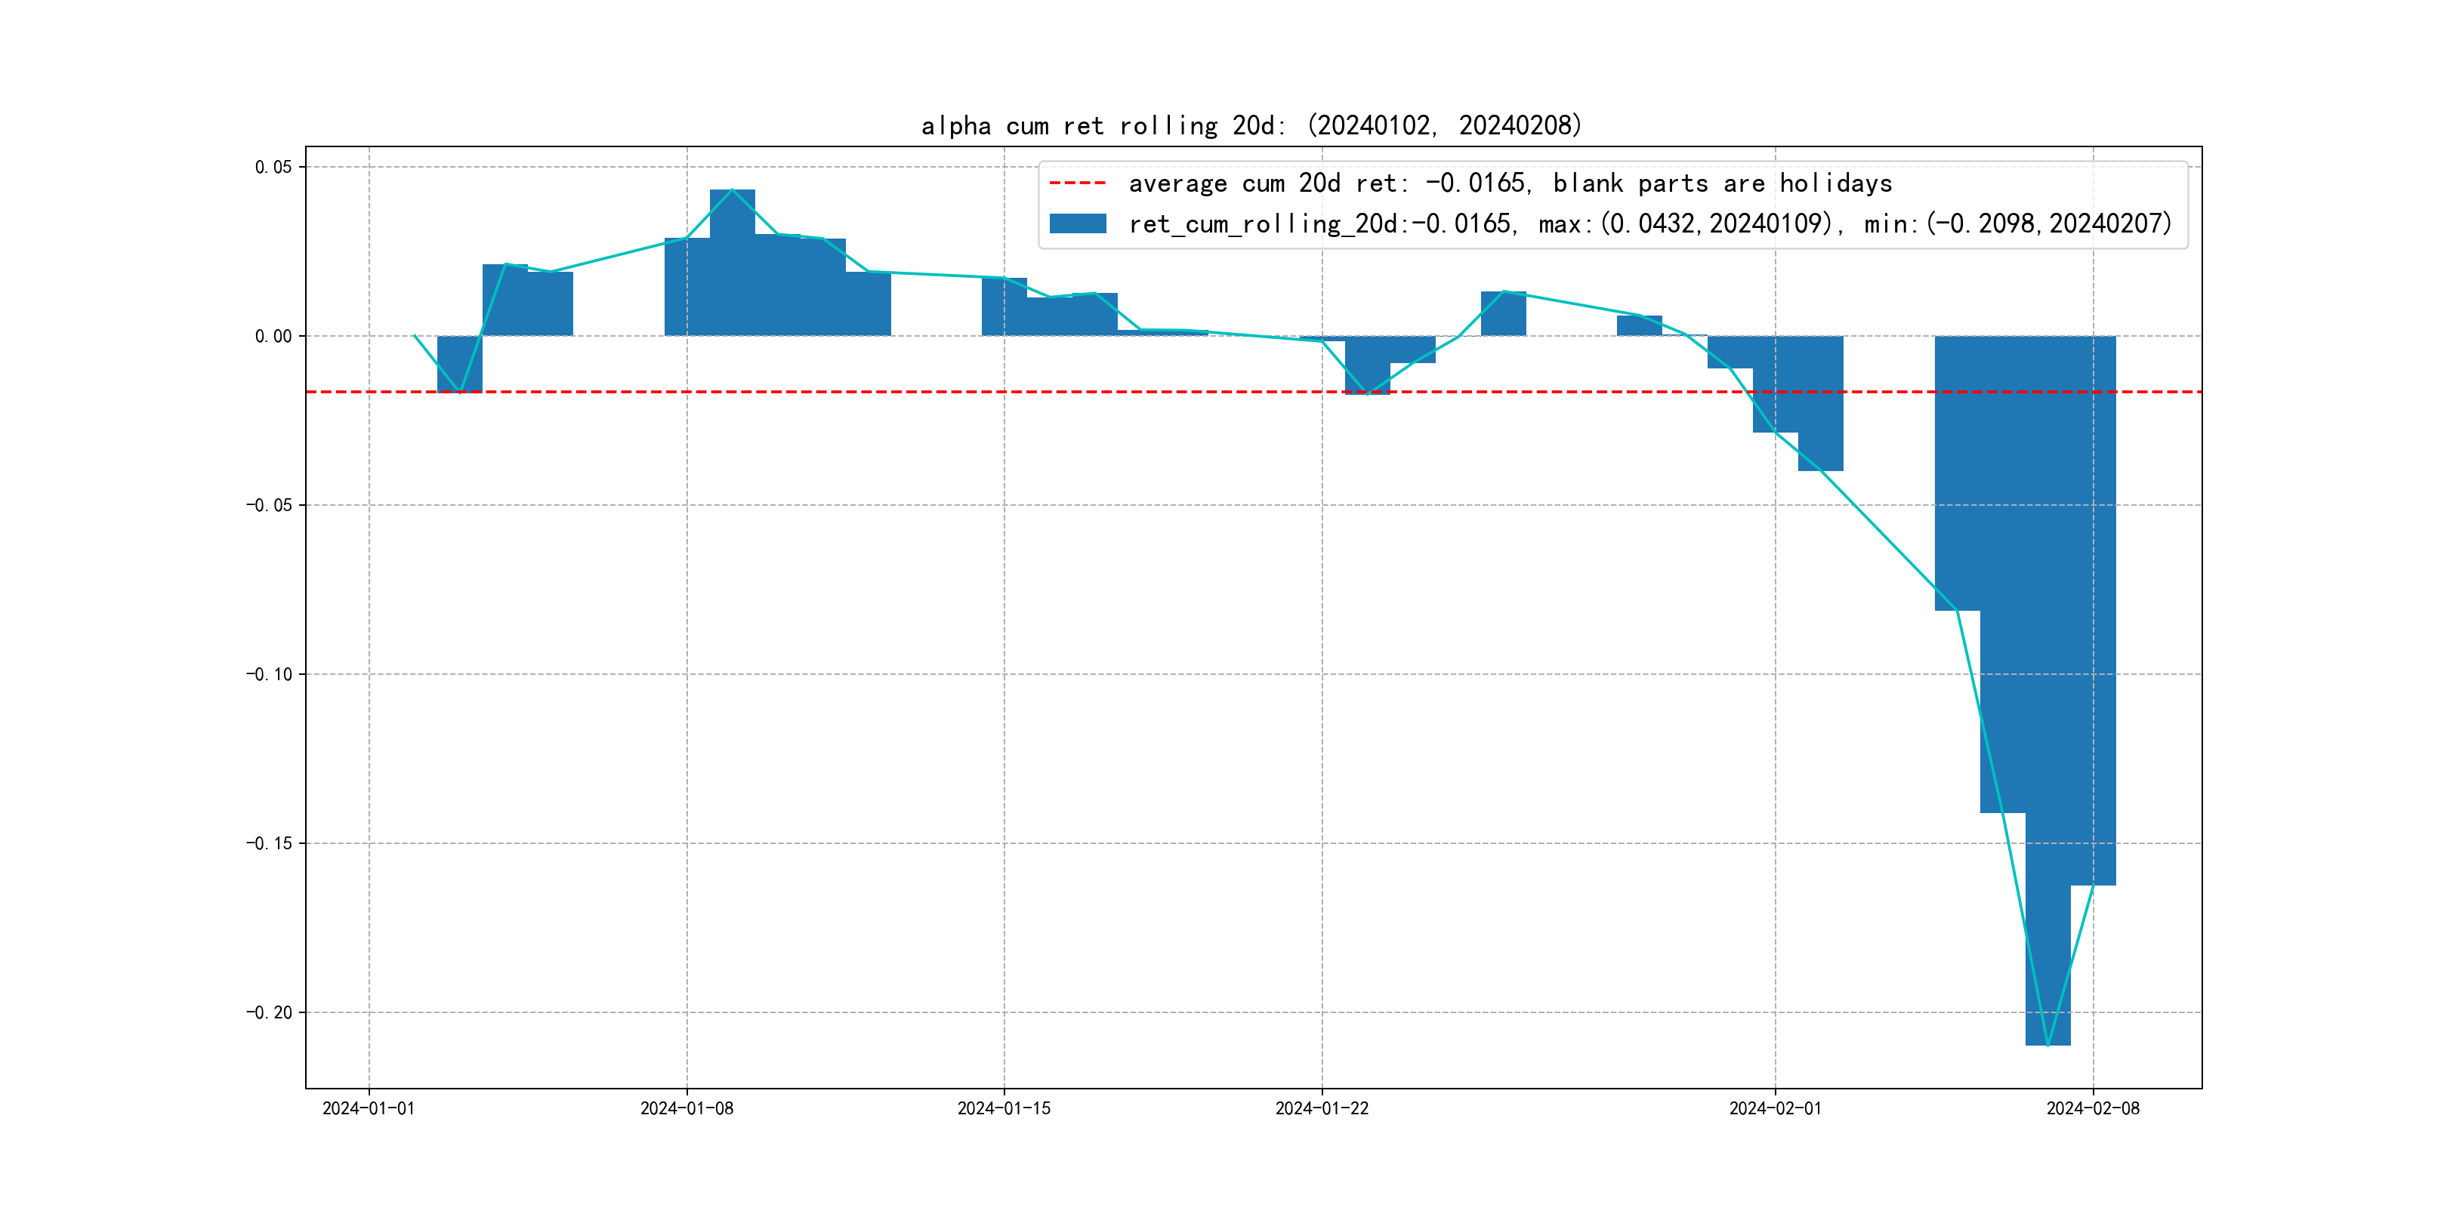The image size is (2447, 1223).
Task: Click the 2024-01-22 x-axis tick label
Action: pos(1322,1108)
